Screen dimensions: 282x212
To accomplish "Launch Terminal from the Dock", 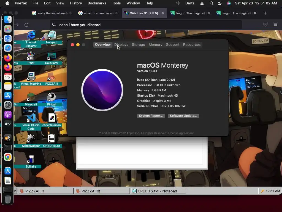I will point(8,147).
